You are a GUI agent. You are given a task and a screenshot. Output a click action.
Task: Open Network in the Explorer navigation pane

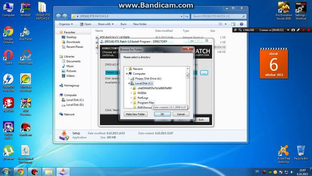point(69,114)
